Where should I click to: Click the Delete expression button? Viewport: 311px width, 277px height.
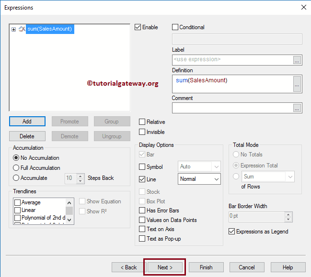point(27,136)
